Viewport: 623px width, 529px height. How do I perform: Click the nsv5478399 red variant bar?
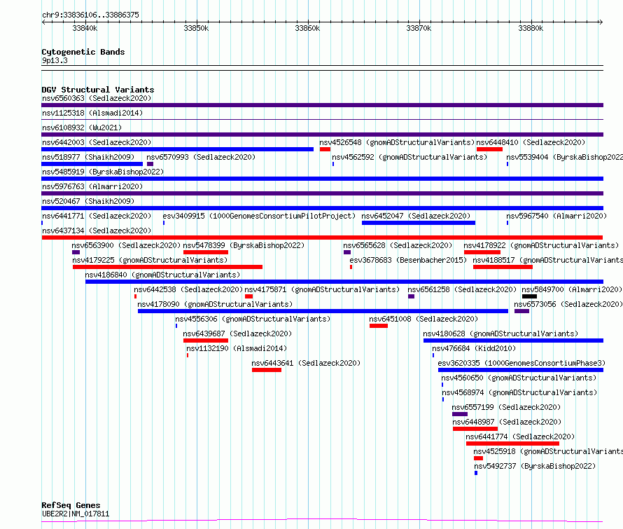[206, 252]
